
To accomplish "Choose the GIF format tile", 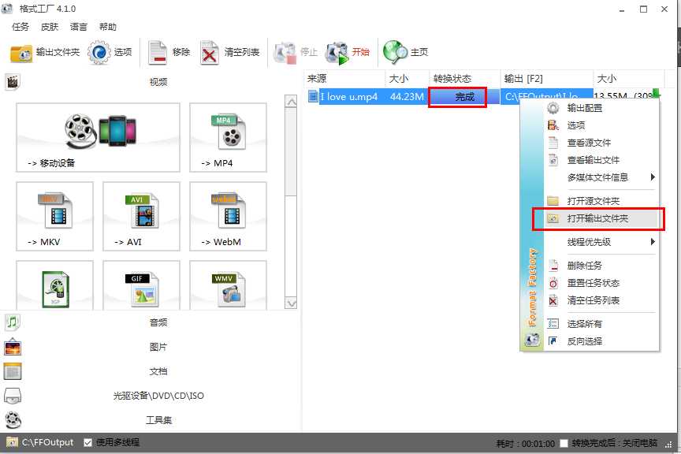I will pyautogui.click(x=141, y=285).
